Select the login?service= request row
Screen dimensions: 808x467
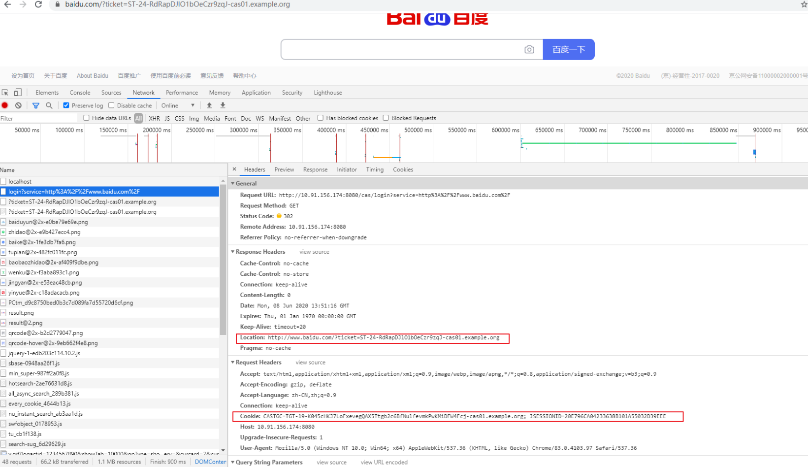pos(109,192)
